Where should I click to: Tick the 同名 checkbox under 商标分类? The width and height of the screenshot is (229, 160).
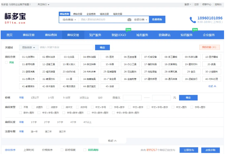(x=7, y=62)
